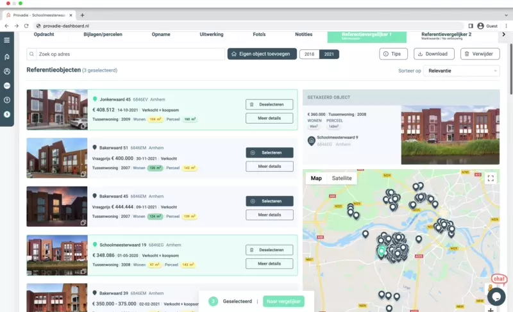The height and width of the screenshot is (312, 513).
Task: Open the Relevantie sort dropdown
Action: coord(462,70)
